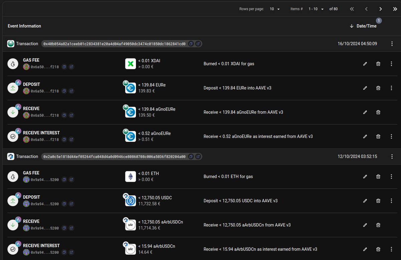Delete the Receive 12,750.05 aArbUSDCn event

[378, 225]
